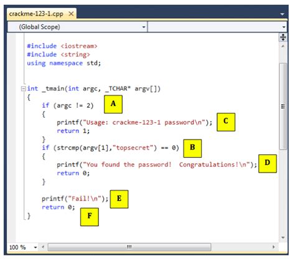
Task: Open the active files dropdown arrow at the right of the tab bar
Action: pyautogui.click(x=282, y=14)
